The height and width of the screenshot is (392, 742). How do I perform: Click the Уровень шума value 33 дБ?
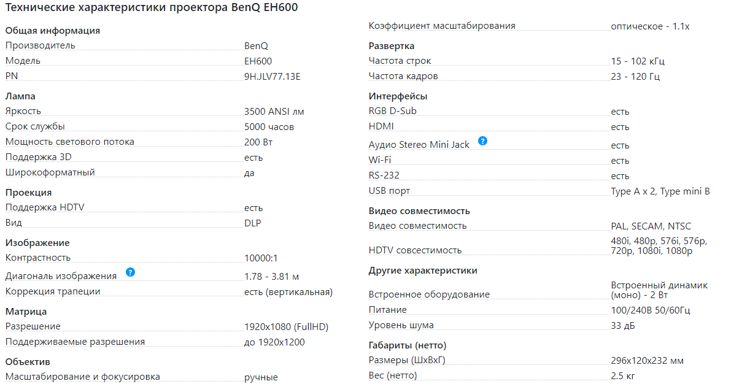[x=623, y=326]
